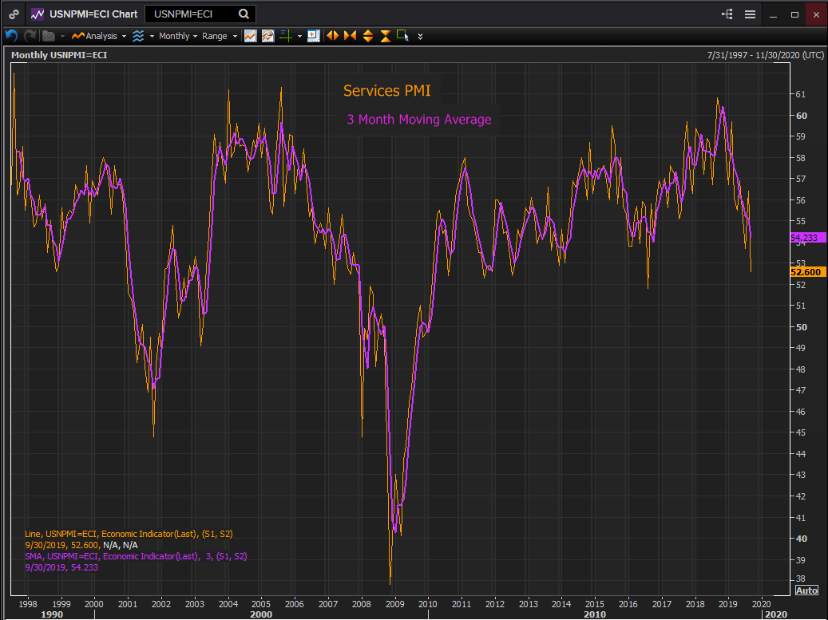Image resolution: width=828 pixels, height=620 pixels.
Task: Open the Analysis dropdown
Action: coord(98,36)
